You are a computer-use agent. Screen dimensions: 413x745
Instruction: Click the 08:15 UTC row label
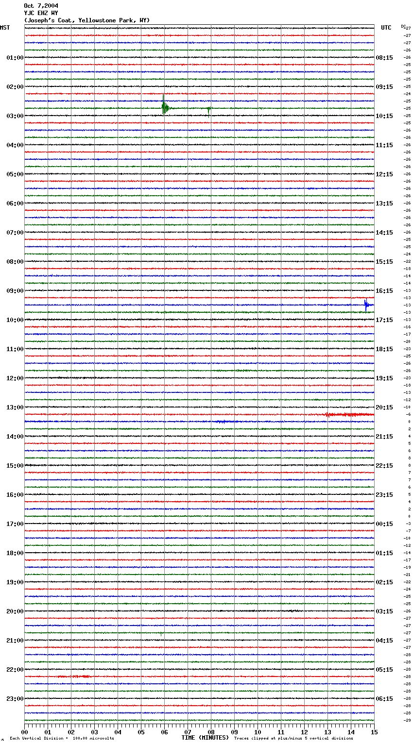tap(384, 58)
